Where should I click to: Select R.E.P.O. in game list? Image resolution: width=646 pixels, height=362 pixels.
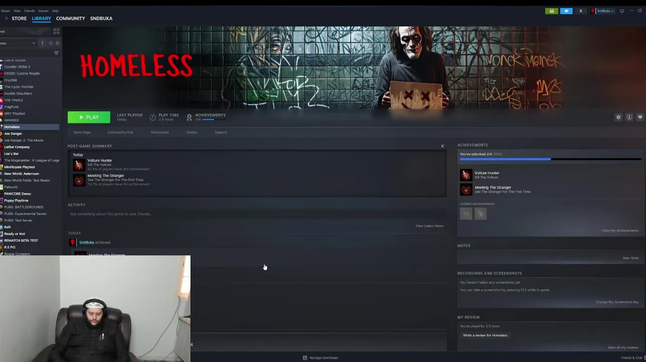point(10,247)
